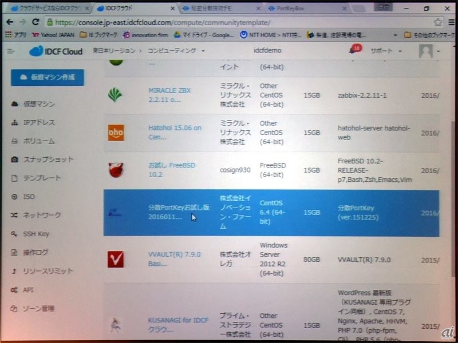Click the icon beside ゾーン管理
The image size is (458, 343).
[x=14, y=309]
